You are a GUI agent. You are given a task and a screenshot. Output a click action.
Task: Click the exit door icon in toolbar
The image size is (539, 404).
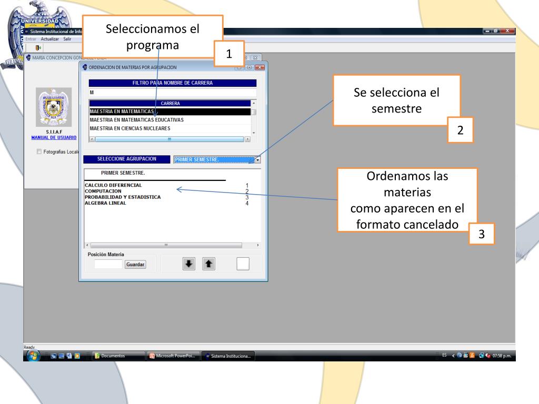[x=38, y=47]
